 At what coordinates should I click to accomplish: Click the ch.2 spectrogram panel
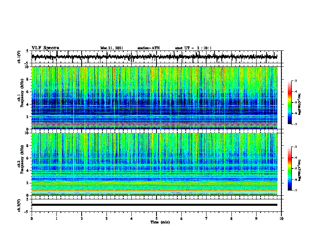coord(154,164)
